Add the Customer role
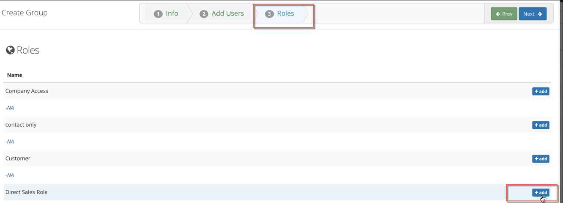This screenshot has height=203, width=563. pos(541,159)
